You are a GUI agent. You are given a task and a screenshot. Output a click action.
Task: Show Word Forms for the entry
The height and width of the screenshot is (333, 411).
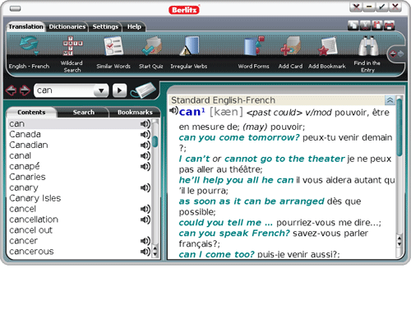click(253, 52)
